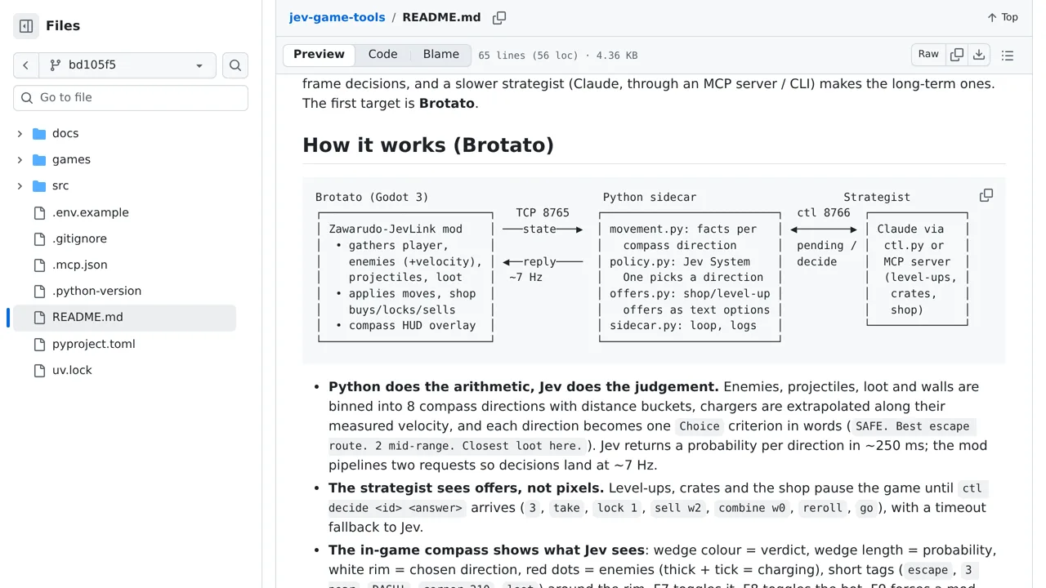Copy raw file contents

[x=957, y=55]
